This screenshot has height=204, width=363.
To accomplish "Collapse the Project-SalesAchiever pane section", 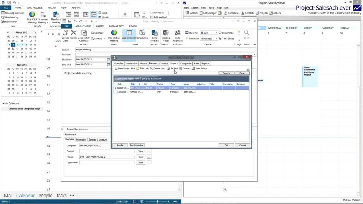I will click(62, 129).
